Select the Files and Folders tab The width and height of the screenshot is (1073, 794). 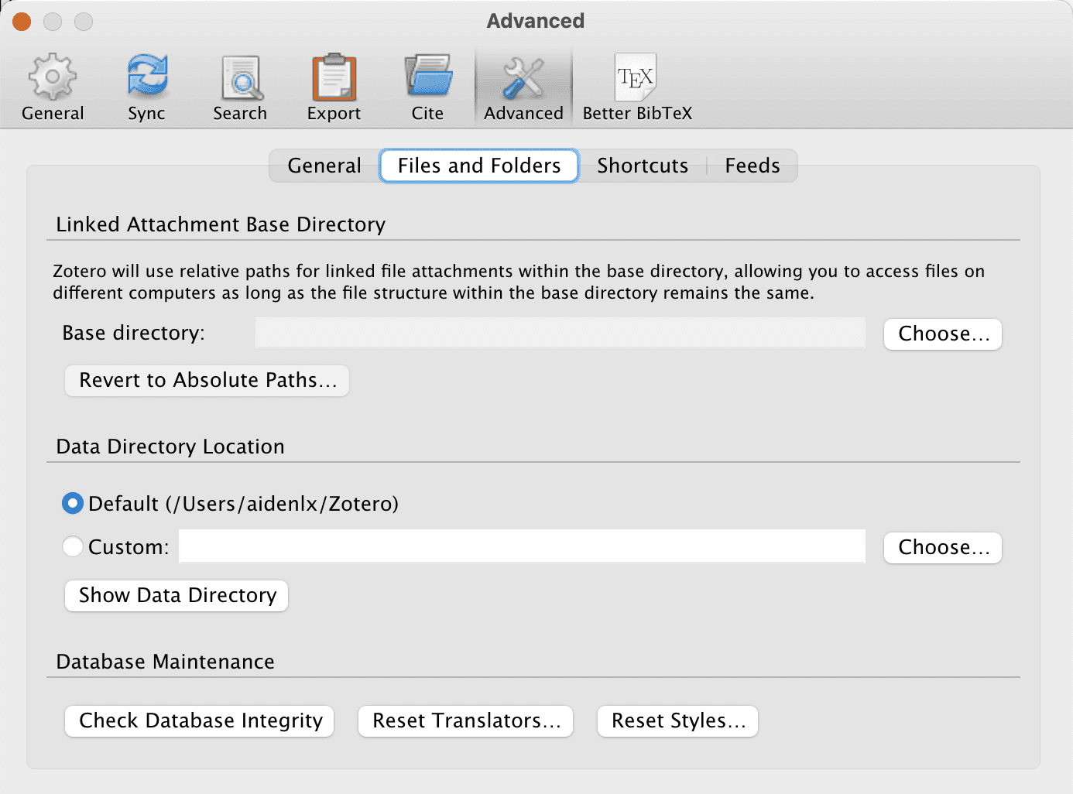[479, 166]
